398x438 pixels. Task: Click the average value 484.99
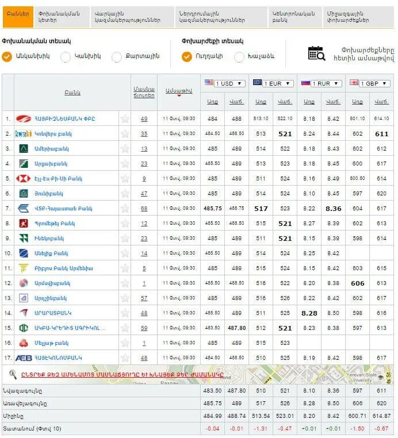[212, 416]
